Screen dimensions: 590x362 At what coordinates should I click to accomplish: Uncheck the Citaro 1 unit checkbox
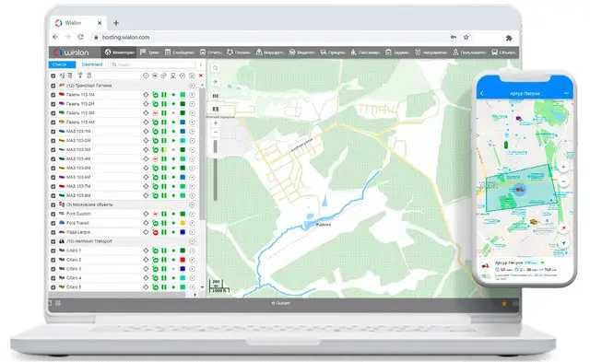[53, 251]
